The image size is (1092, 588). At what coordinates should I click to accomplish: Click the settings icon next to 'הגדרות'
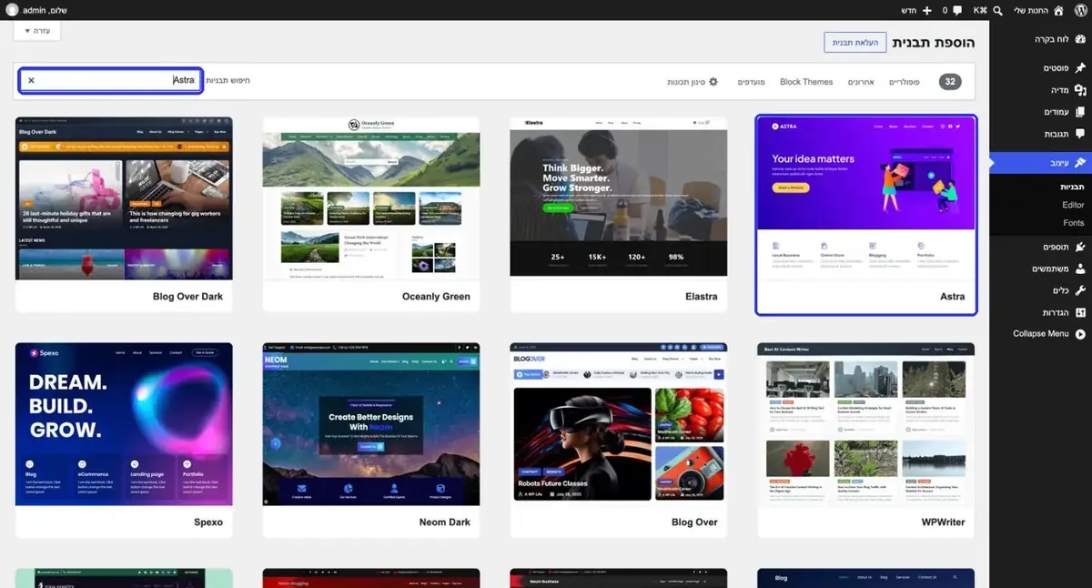pyautogui.click(x=1080, y=312)
